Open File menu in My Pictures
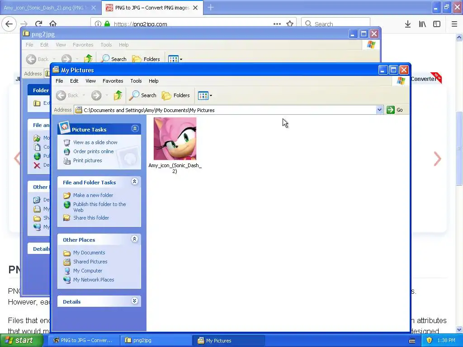 (59, 81)
